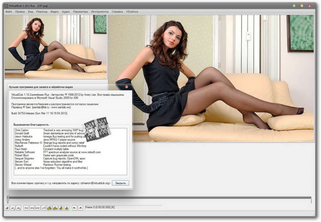This screenshot has width=321, height=222.
Task: Start input playback from the toolbar
Action: (x=13, y=208)
